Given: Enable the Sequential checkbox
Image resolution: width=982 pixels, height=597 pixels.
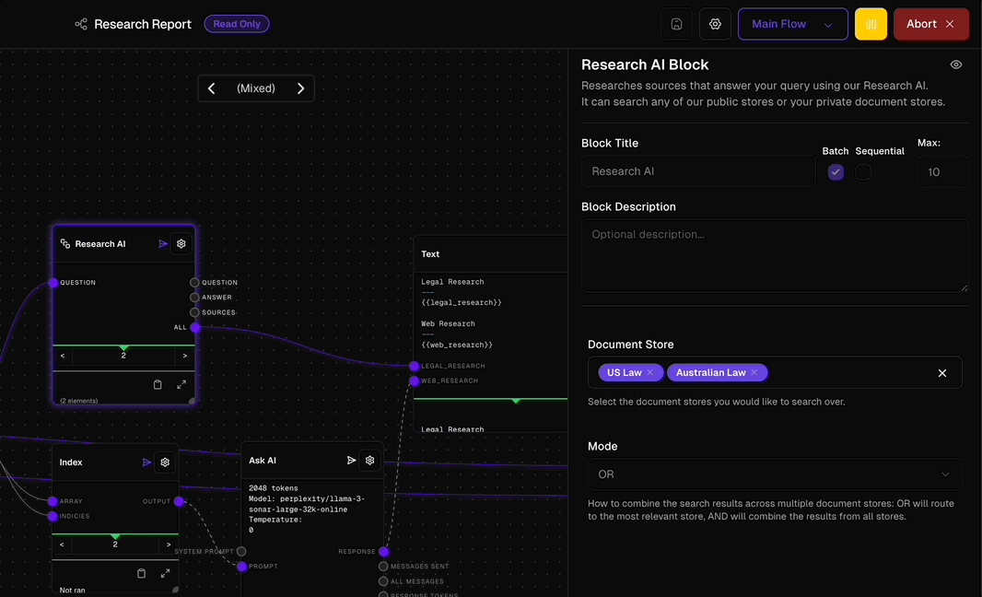Looking at the screenshot, I should 863,171.
